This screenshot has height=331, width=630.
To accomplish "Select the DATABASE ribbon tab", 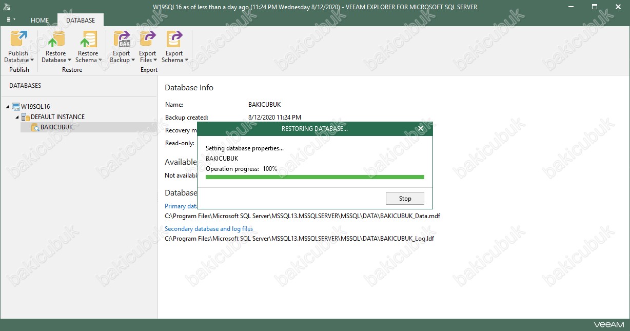I will 81,21.
